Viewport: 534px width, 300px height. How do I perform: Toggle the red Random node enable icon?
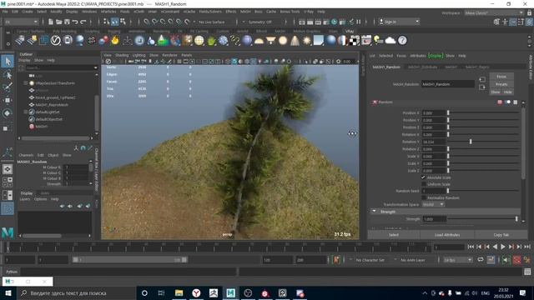pyautogui.click(x=500, y=102)
